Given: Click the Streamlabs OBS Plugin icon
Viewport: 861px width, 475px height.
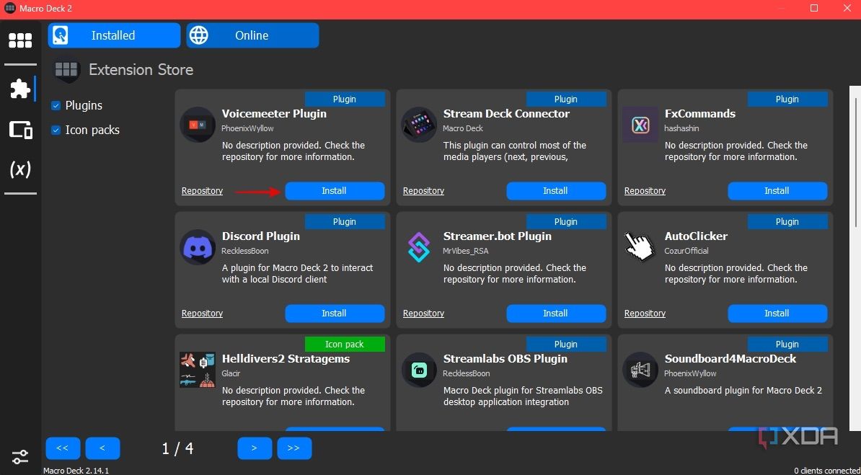Looking at the screenshot, I should pyautogui.click(x=419, y=369).
